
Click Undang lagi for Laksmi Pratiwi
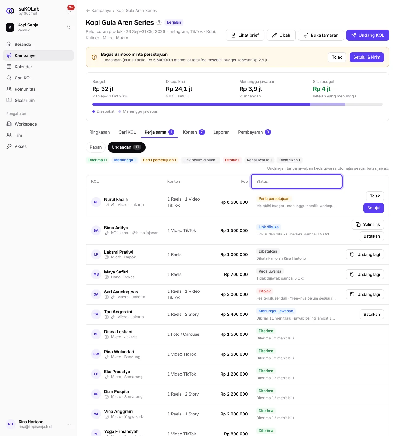[365, 254]
